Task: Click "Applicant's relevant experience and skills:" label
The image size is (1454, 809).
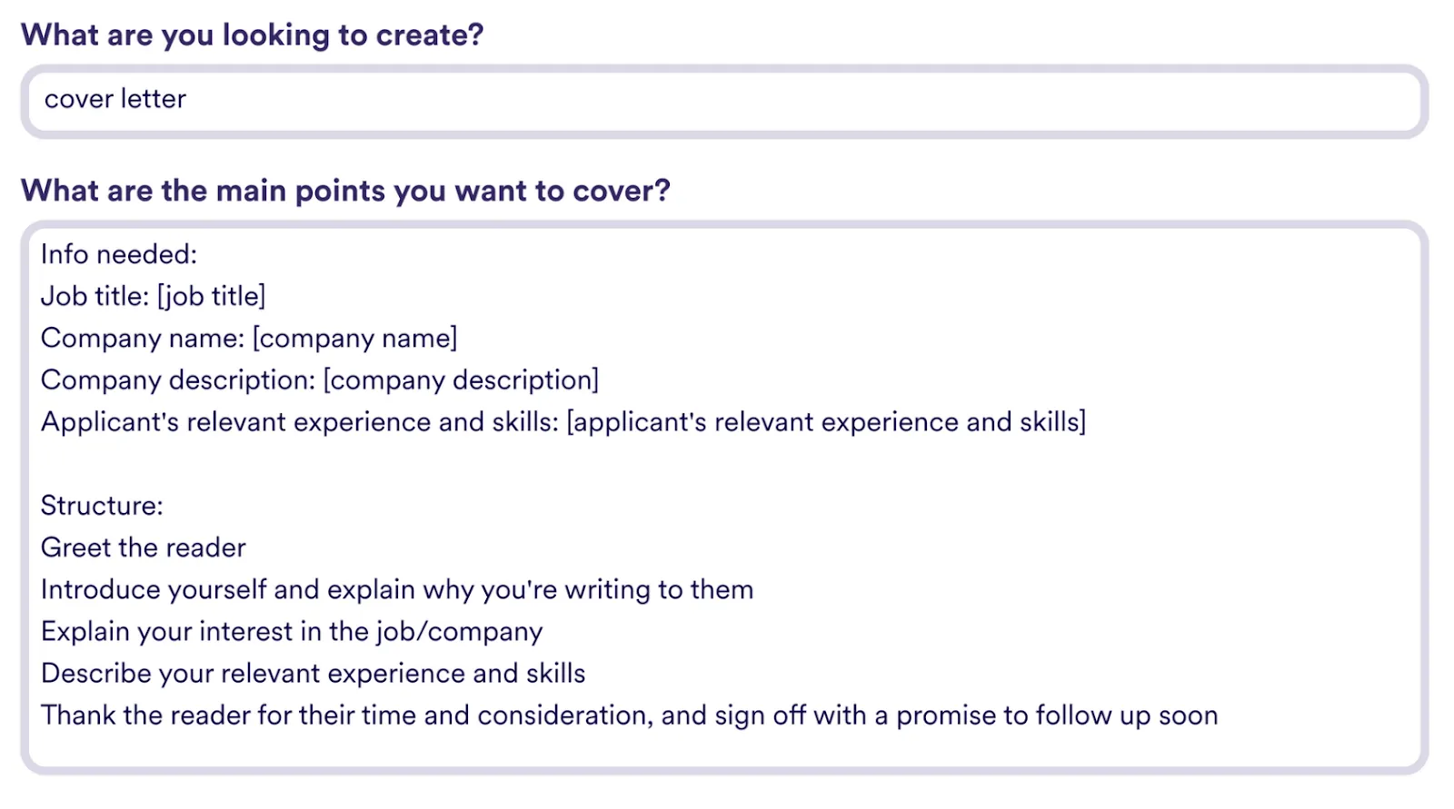Action: coord(300,422)
